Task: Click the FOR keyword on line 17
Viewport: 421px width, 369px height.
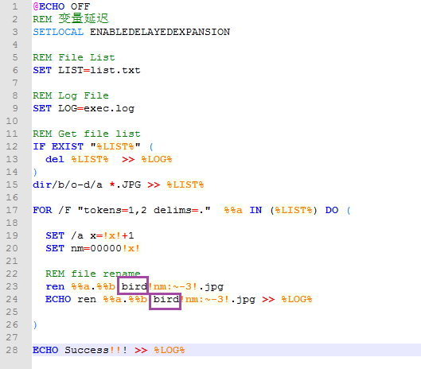Action: (x=42, y=210)
